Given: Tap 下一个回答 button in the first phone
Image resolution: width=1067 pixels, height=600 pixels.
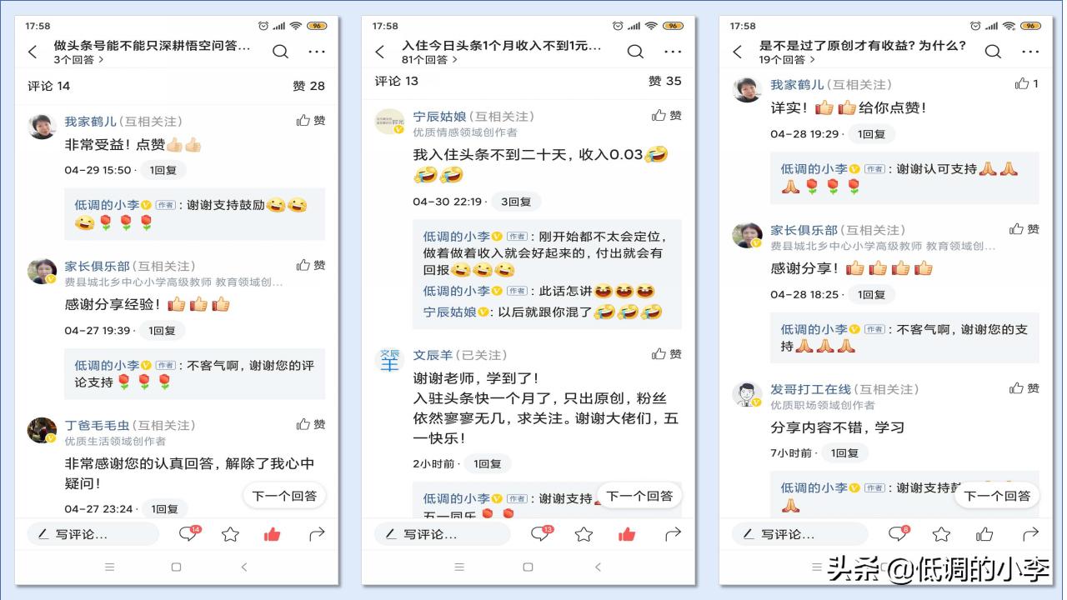Looking at the screenshot, I should coord(284,496).
